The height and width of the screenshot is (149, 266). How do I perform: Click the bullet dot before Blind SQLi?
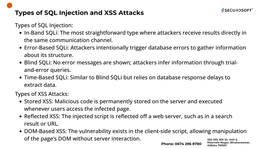[21, 63]
